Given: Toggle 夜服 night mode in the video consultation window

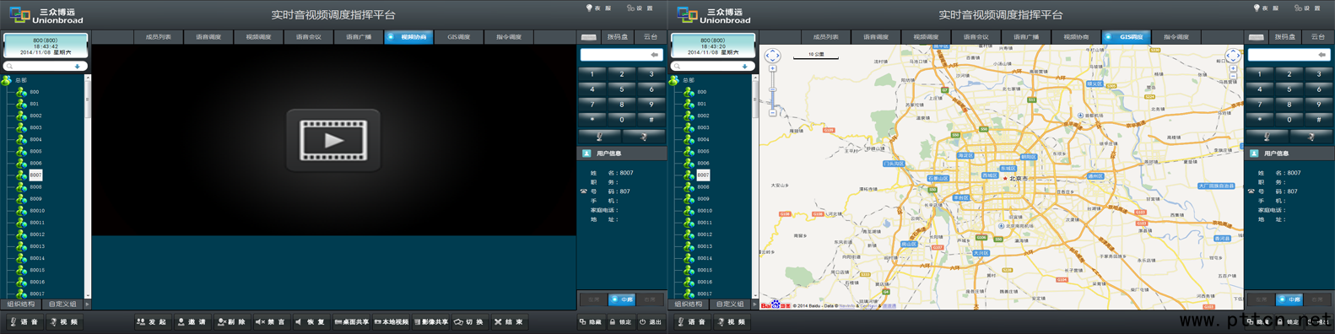Looking at the screenshot, I should click(599, 8).
